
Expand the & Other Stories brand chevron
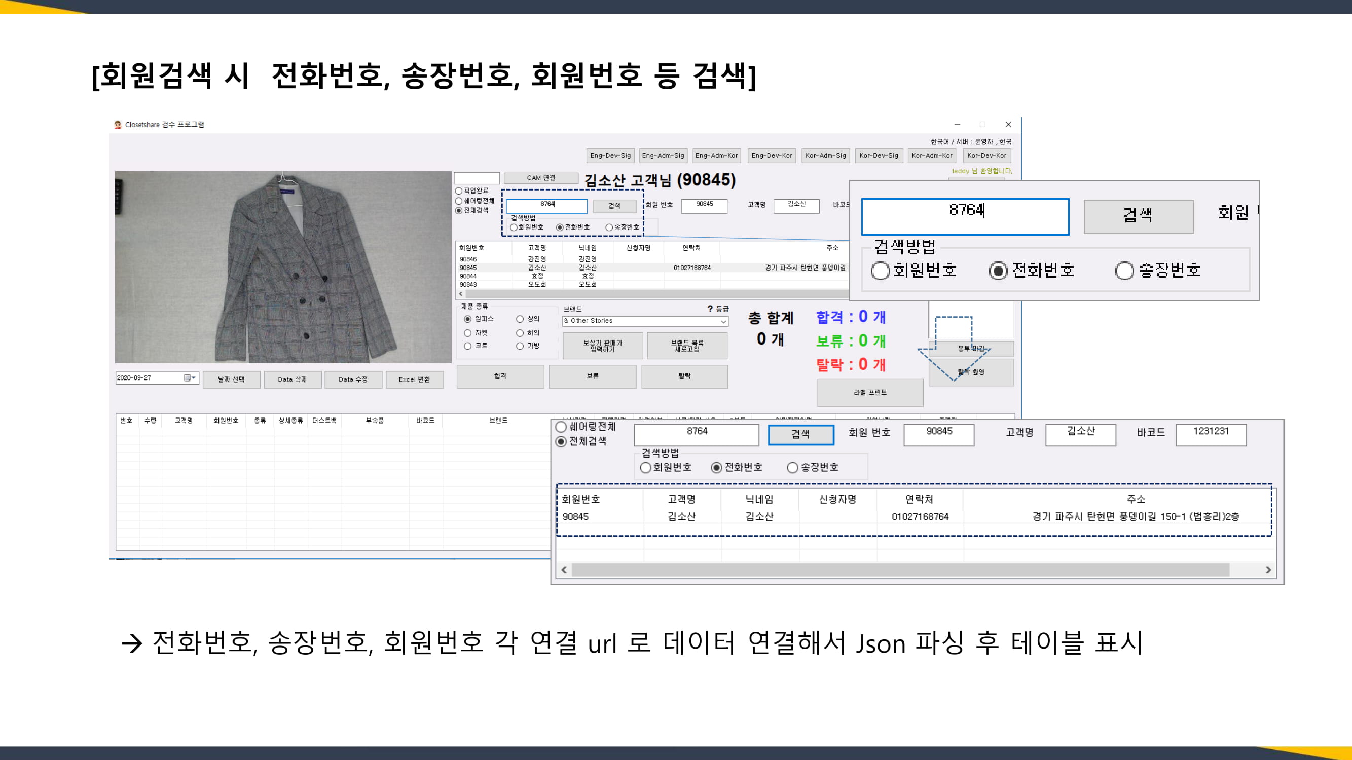click(723, 322)
